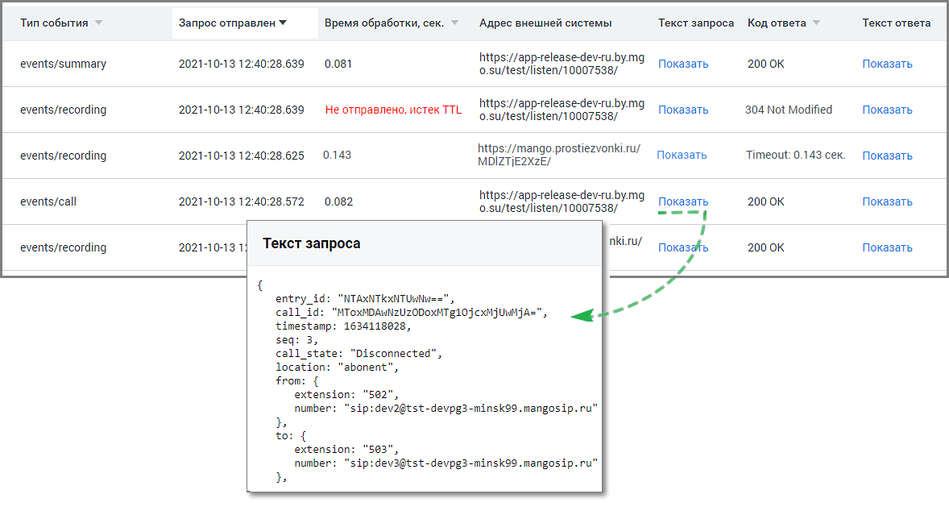The height and width of the screenshot is (515, 949).
Task: Select the events/call event type cell
Action: click(48, 201)
